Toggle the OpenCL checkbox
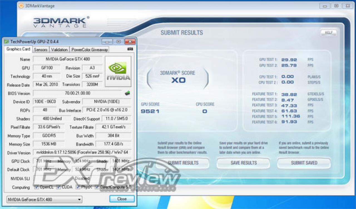 point(36,187)
